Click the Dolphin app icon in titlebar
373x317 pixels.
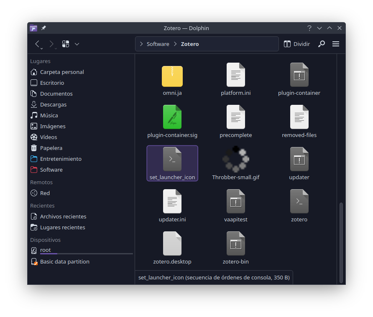click(33, 28)
